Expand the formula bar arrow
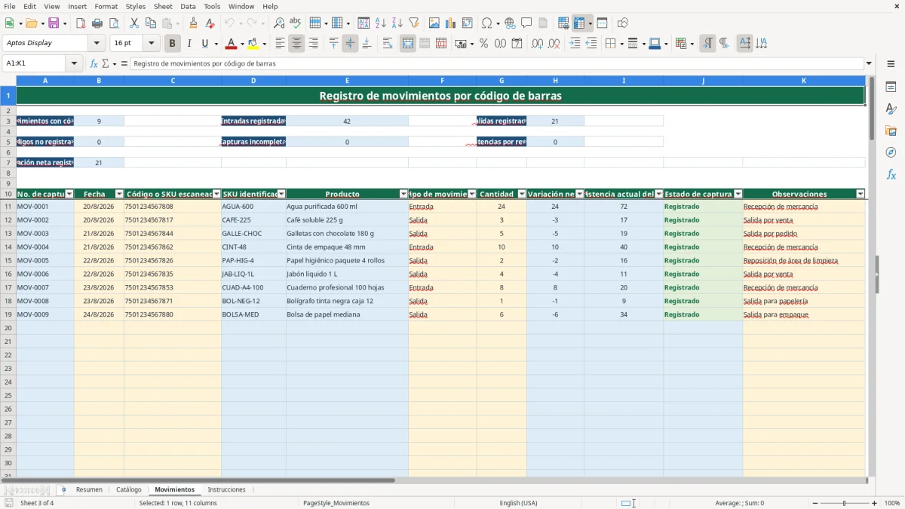 [869, 63]
